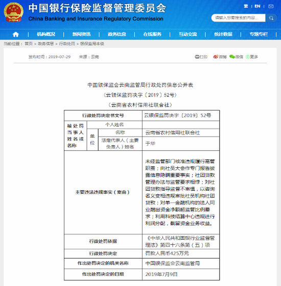Click the decision date 2019年7月9日
The image size is (281, 286).
[x=161, y=274]
